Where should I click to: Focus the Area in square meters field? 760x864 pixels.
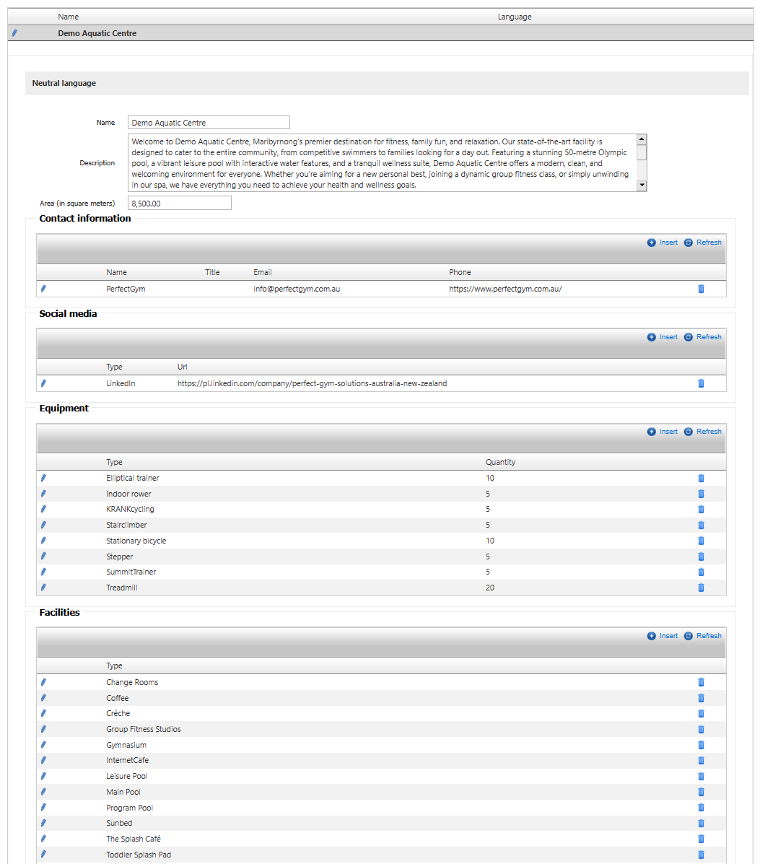pyautogui.click(x=179, y=204)
